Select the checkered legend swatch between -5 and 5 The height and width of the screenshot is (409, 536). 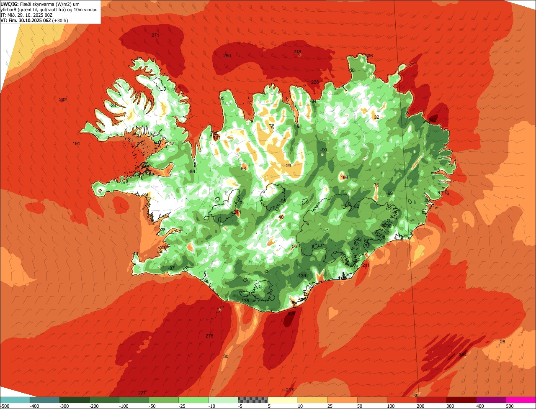253,400
